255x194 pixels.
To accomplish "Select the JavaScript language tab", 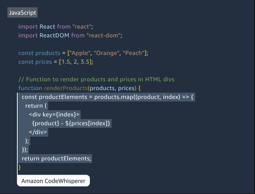I will pos(22,13).
